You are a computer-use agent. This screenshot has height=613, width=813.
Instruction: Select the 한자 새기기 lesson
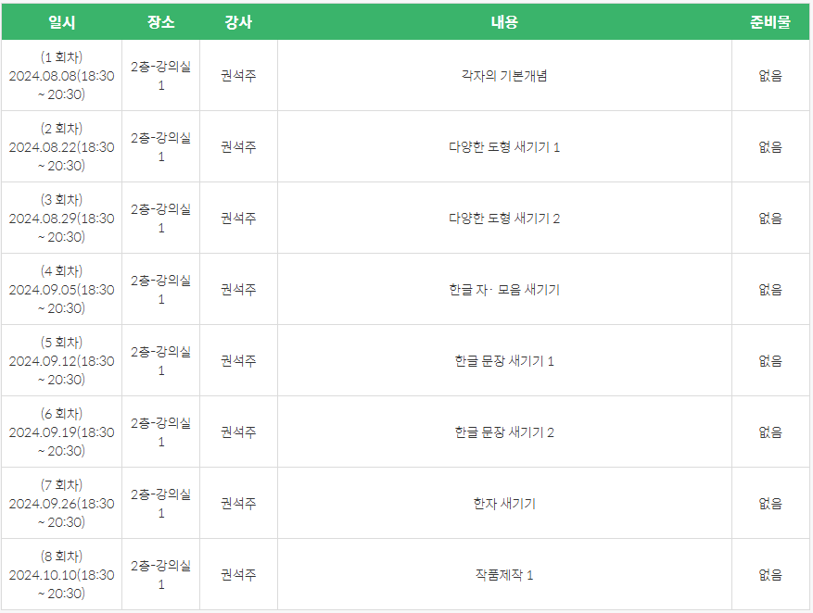pyautogui.click(x=504, y=504)
